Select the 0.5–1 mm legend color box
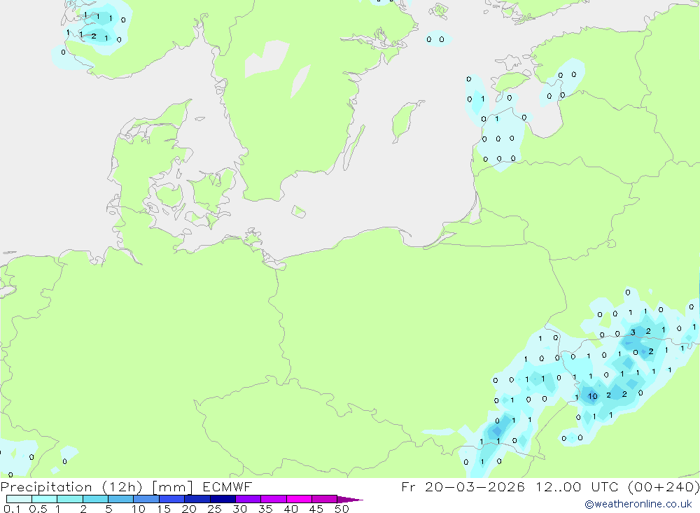 tap(44, 499)
